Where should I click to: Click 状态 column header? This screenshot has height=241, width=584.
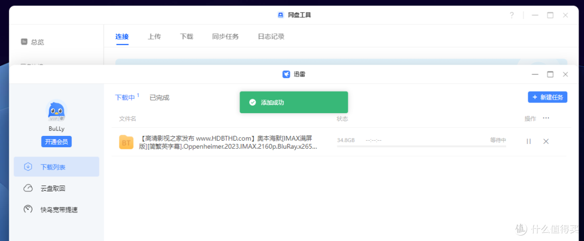[x=342, y=119]
